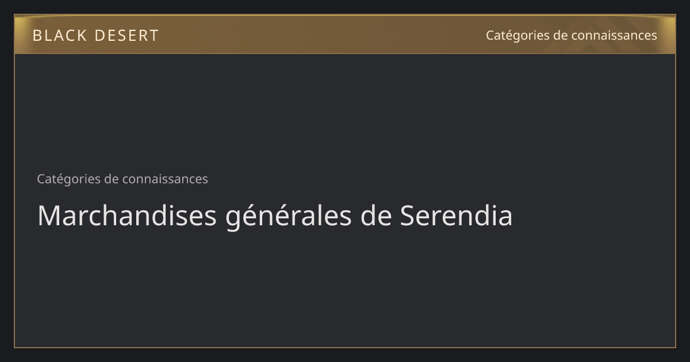Click the word Catégories in the breadcrumb
Image resolution: width=690 pixels, height=362 pixels.
[69, 179]
